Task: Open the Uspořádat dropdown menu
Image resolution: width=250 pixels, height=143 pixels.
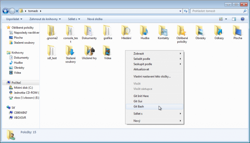Action: pos(14,19)
